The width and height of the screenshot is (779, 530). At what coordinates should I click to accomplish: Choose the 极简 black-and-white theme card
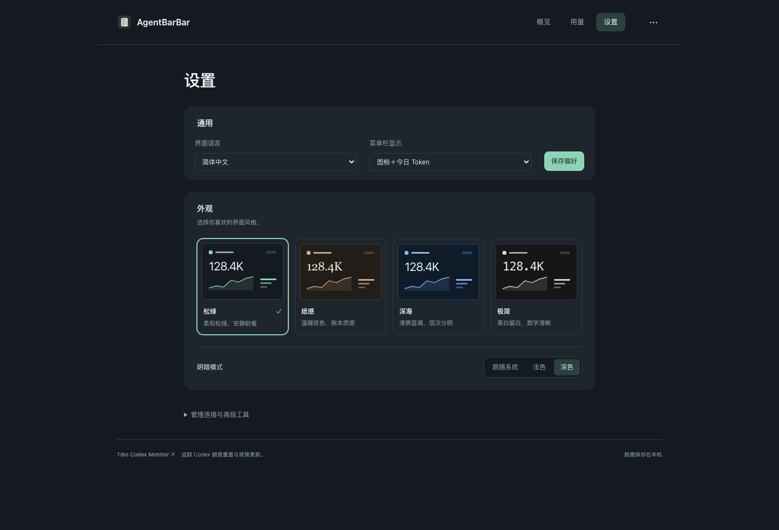pos(536,287)
